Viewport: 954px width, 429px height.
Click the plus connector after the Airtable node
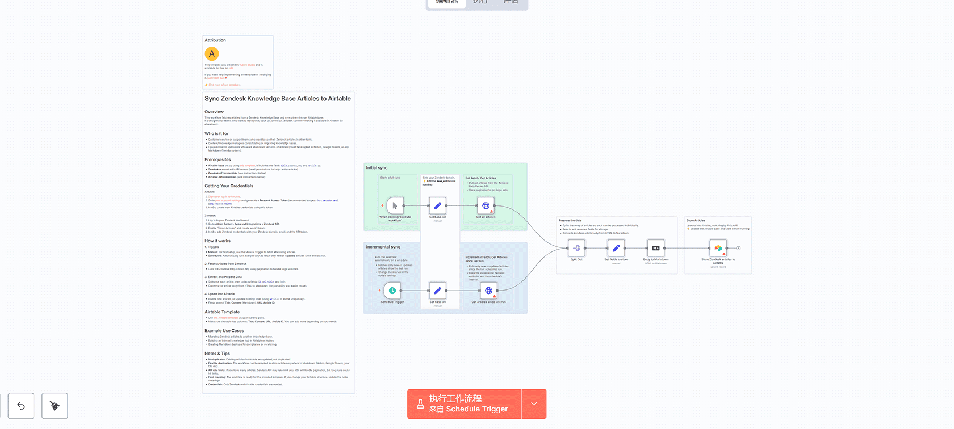(738, 248)
